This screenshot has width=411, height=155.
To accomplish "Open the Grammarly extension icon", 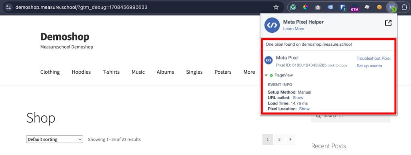I will [293, 7].
